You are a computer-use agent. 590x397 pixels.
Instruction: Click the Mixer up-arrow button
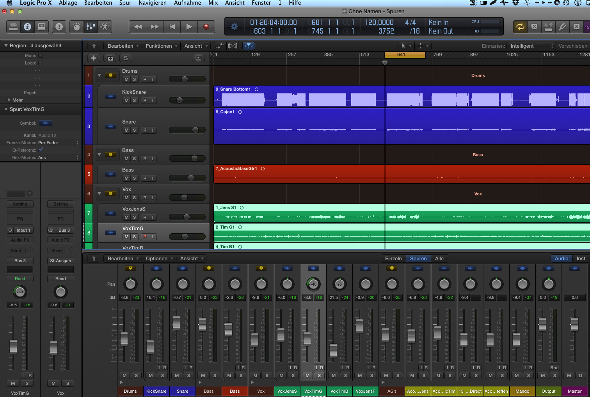coord(94,258)
